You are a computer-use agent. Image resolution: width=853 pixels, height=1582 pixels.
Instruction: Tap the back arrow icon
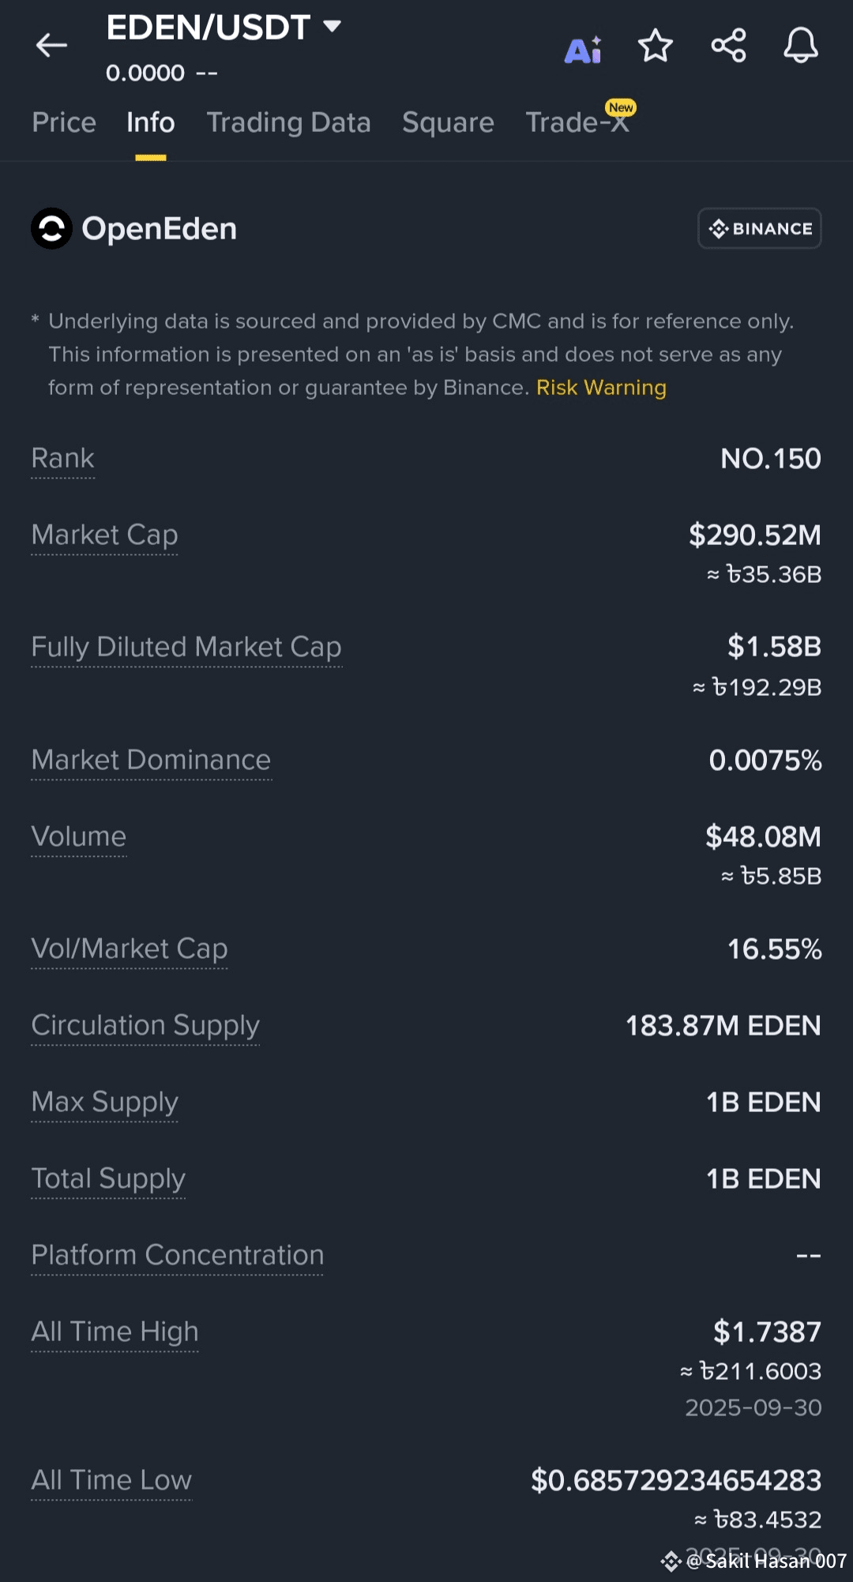(52, 46)
